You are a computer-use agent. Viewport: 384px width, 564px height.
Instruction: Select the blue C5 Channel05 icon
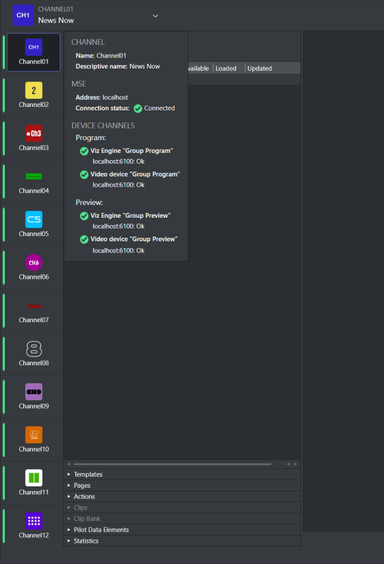(33, 220)
